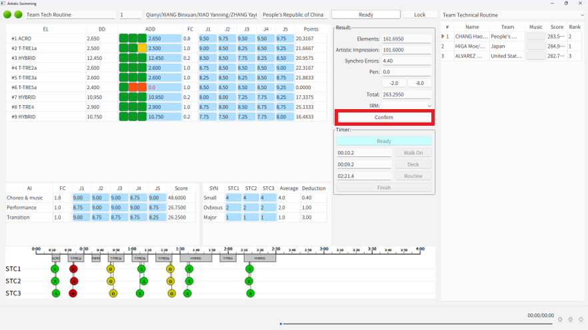Click the second green status light beside Team Tech Routine
Screen dimensions: 588x330
[x=18, y=15]
